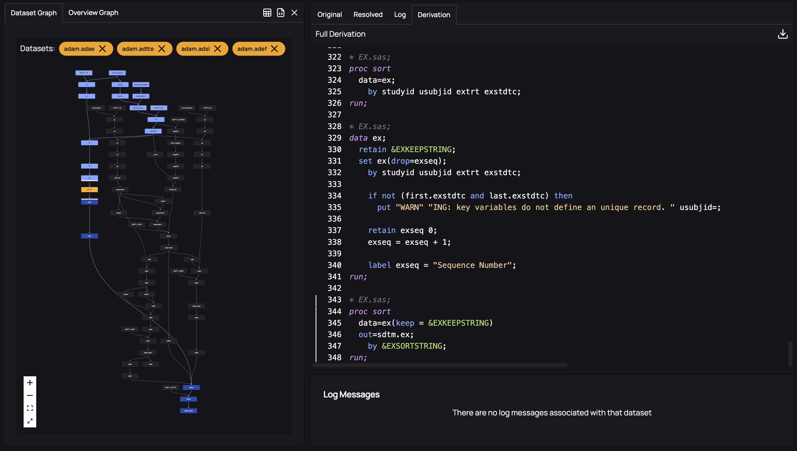Screen dimensions: 797x451
Task: Remove the adam.adsl dataset filter
Action: pos(217,49)
